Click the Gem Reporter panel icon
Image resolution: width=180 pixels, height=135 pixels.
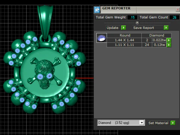[x=97, y=10]
